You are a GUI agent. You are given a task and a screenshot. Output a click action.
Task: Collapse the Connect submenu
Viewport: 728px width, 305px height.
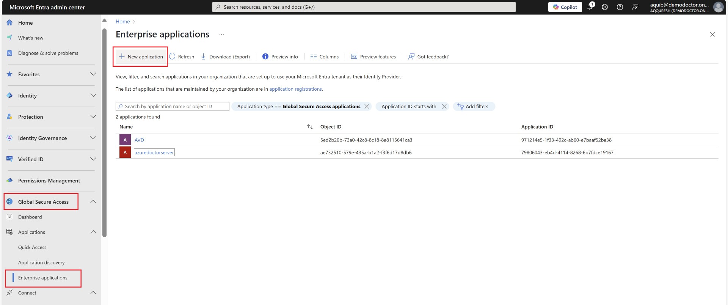(x=93, y=293)
